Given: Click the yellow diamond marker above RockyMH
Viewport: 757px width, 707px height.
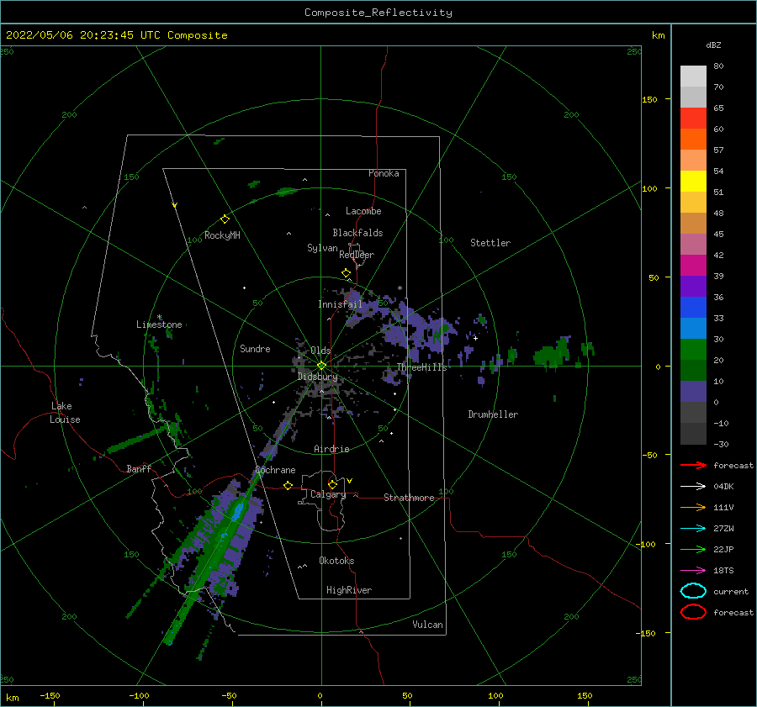Looking at the screenshot, I should 225,219.
